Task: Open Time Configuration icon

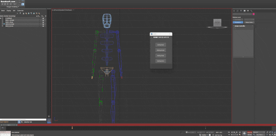Action: point(240,135)
